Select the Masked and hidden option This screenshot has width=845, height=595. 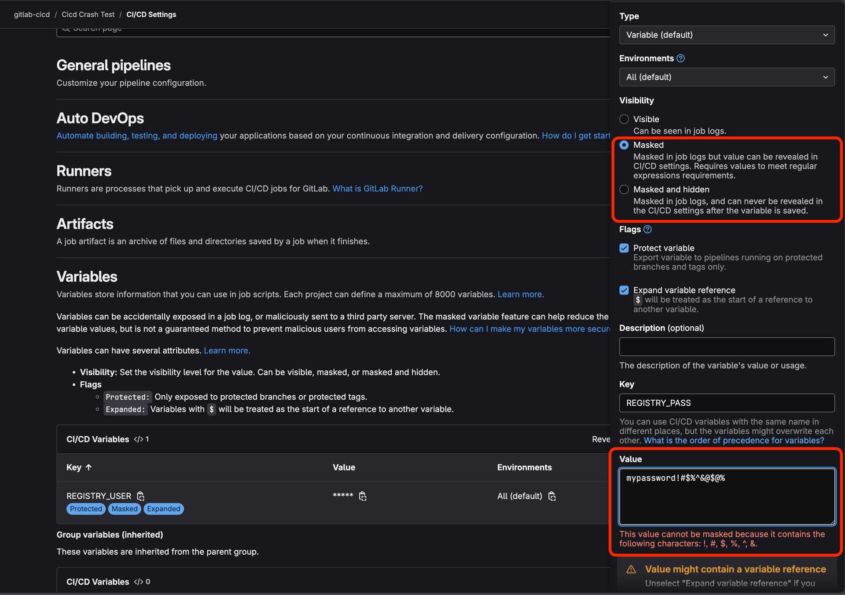point(624,189)
